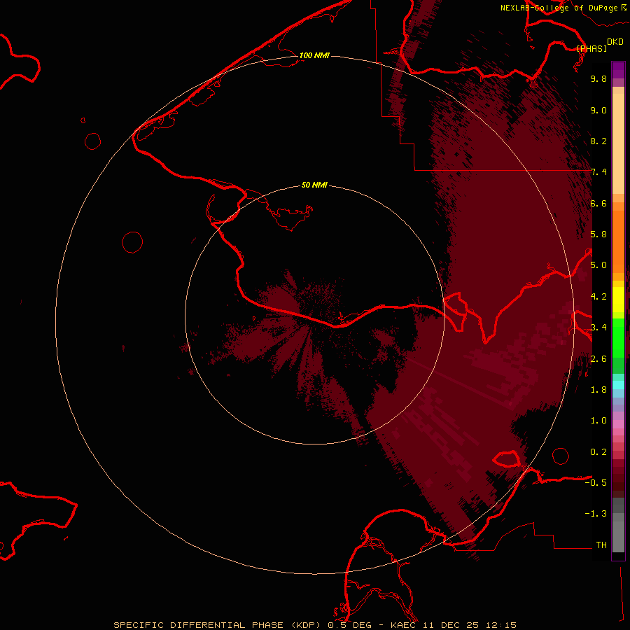Click the 0.2 value on the color scale
The height and width of the screenshot is (630, 630).
[598, 452]
